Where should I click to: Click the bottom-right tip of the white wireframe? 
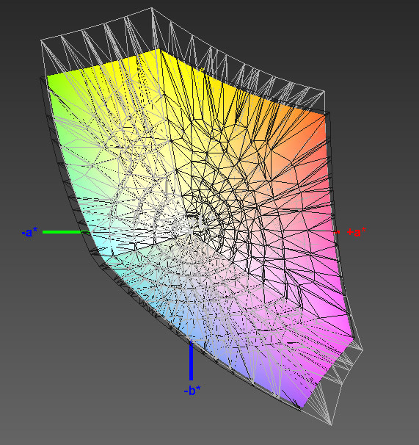332,425
